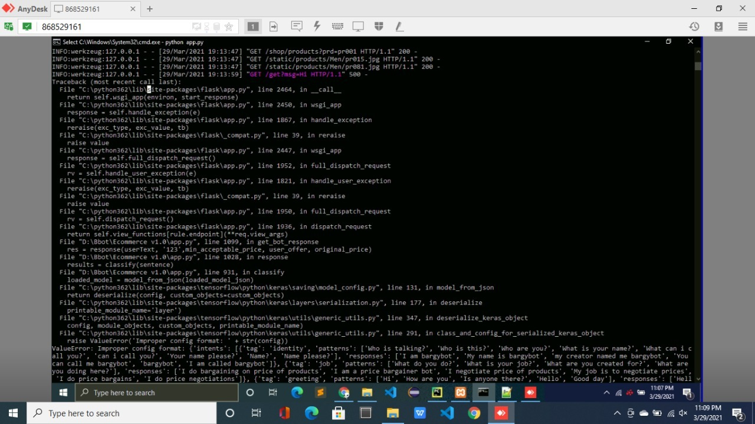Open local Start menu button

[14, 413]
